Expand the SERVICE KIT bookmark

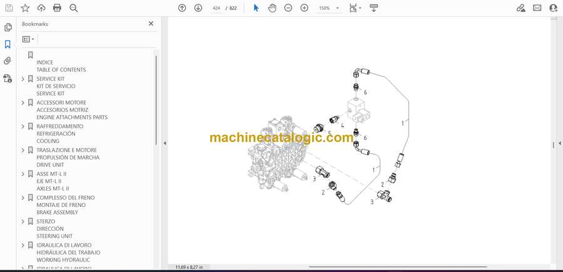[x=23, y=79]
